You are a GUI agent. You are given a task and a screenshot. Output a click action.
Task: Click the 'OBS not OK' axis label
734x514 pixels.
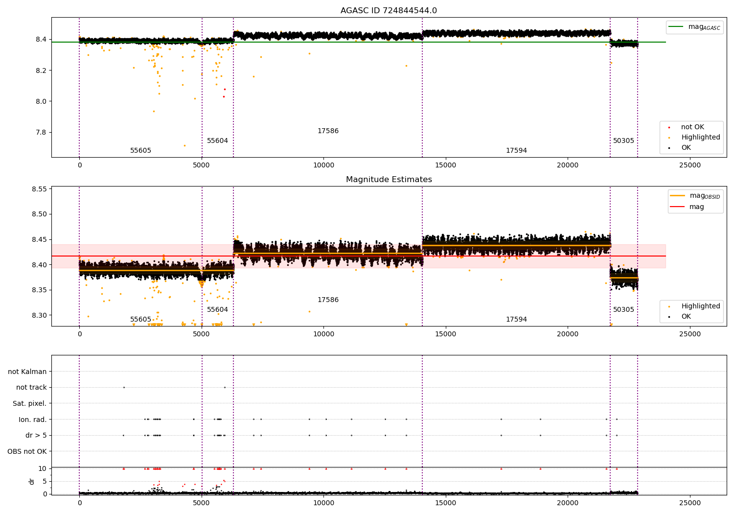27,451
